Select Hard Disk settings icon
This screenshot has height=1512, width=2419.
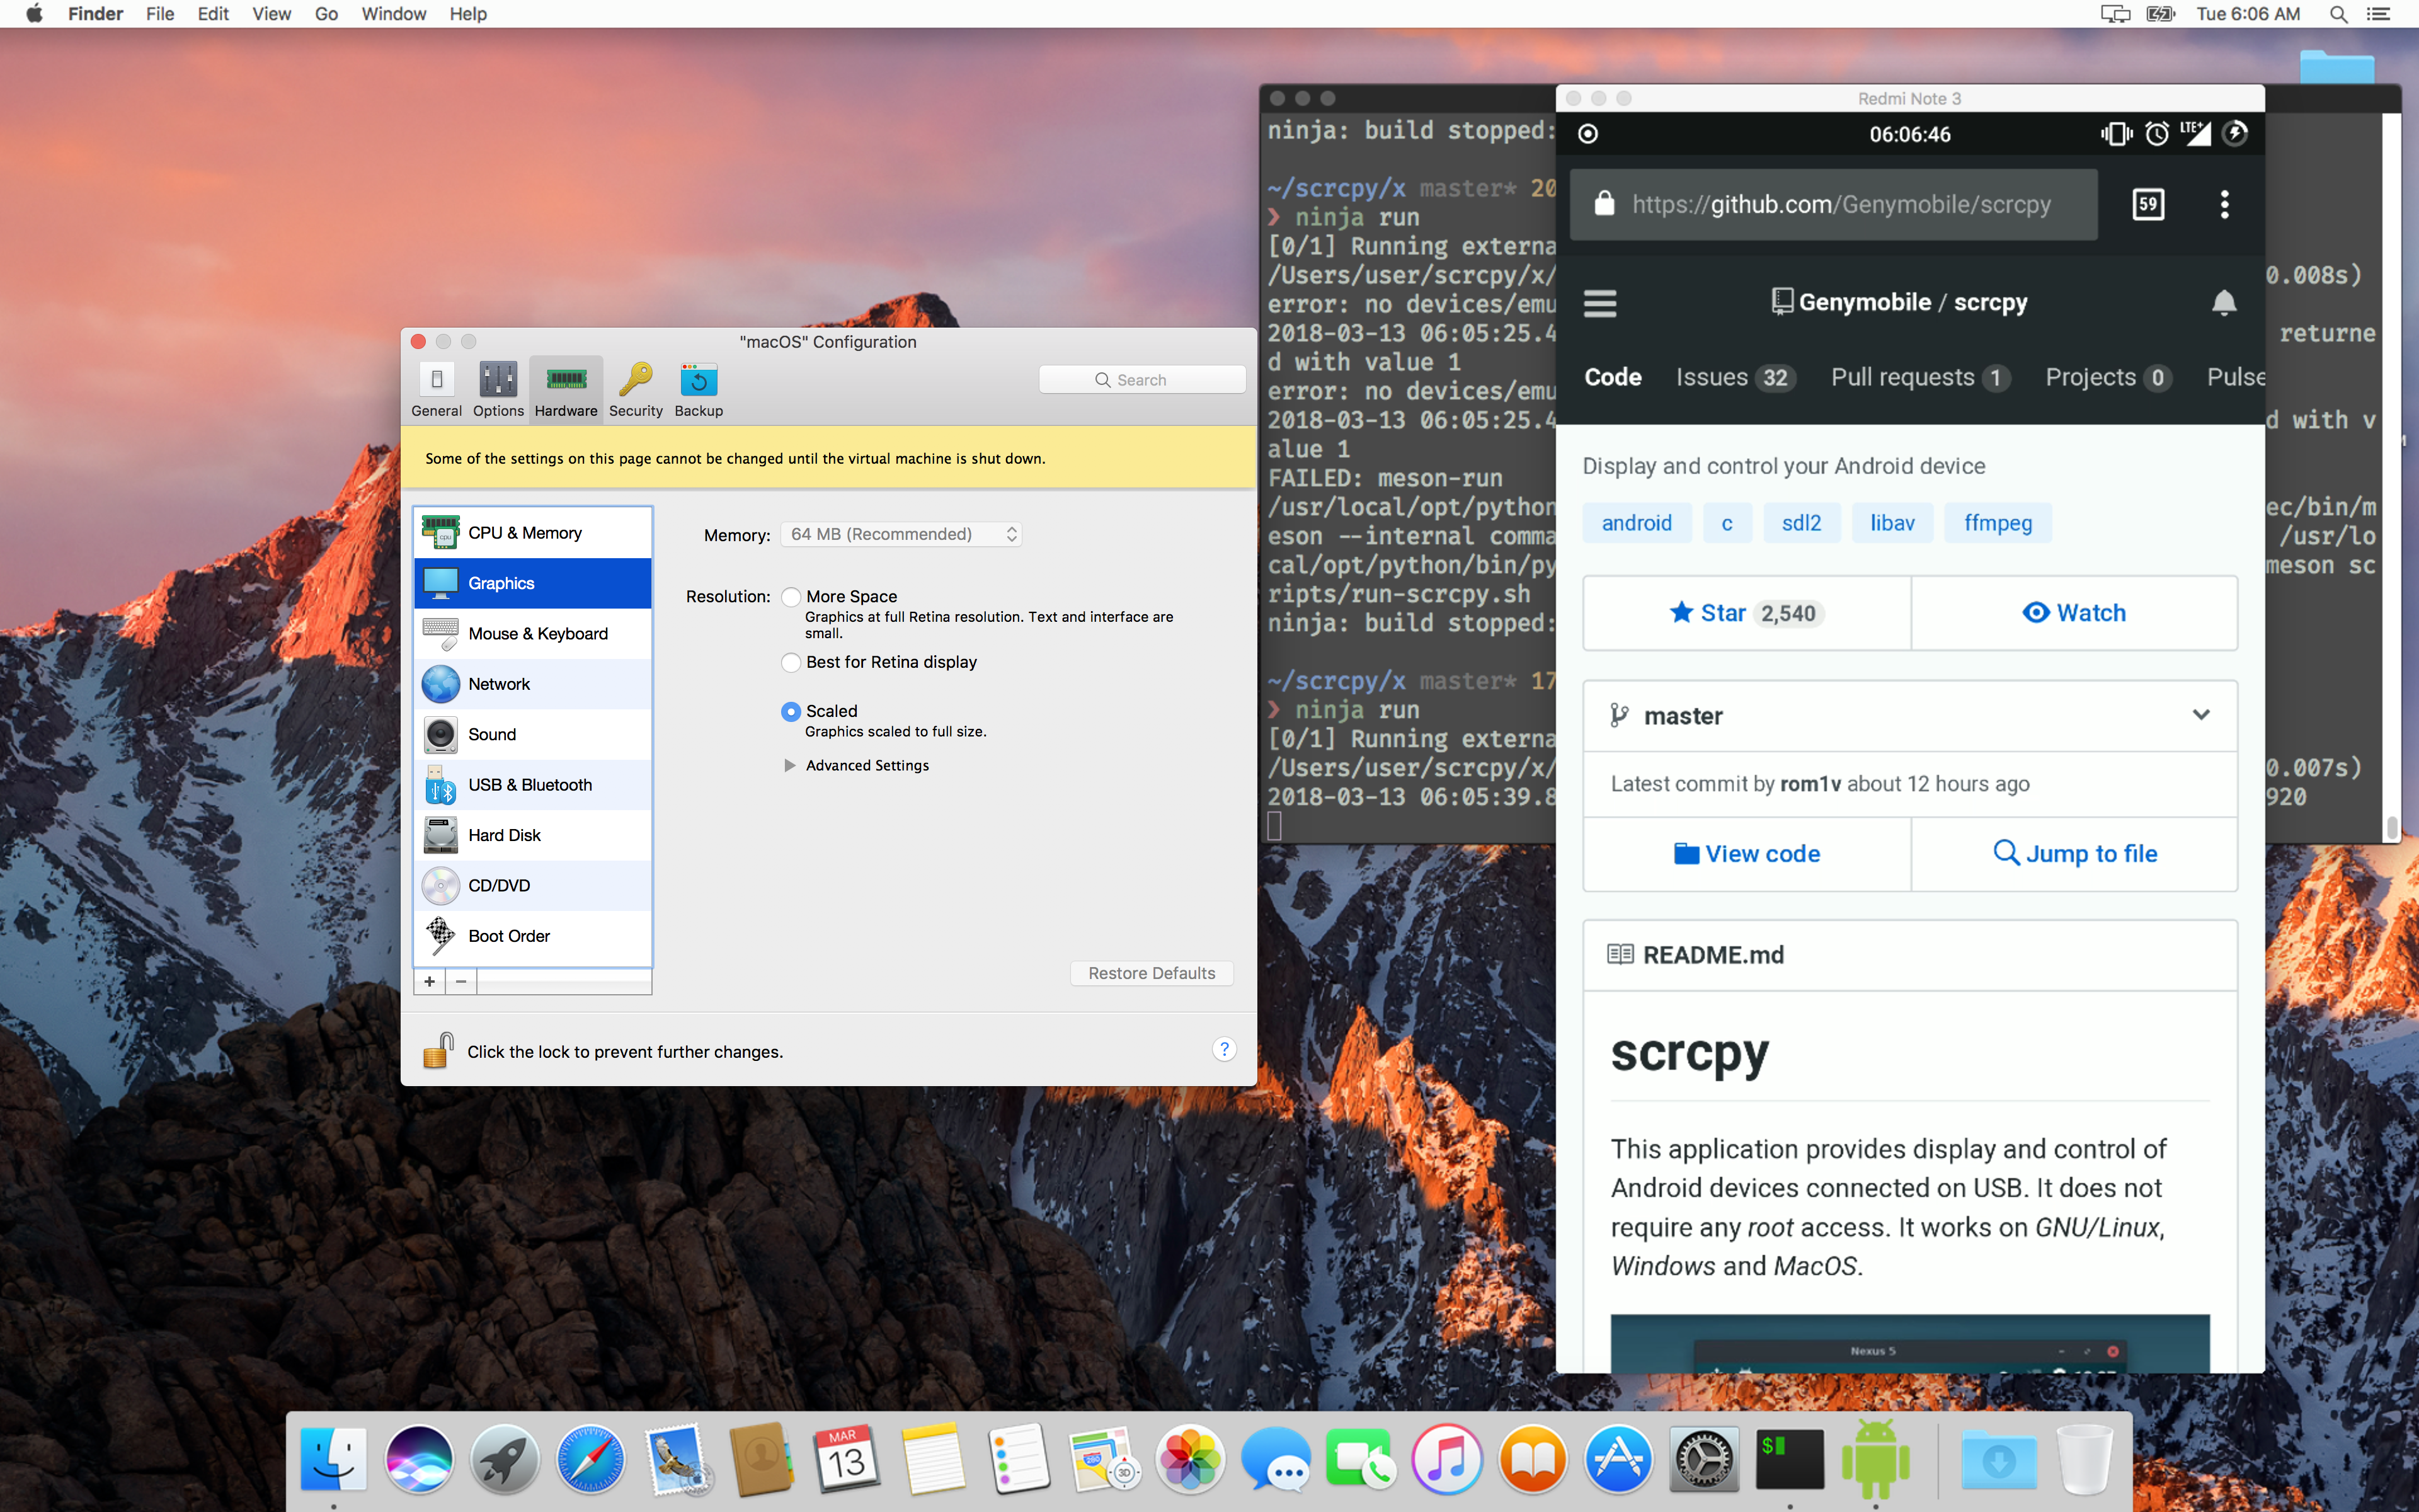(x=440, y=834)
